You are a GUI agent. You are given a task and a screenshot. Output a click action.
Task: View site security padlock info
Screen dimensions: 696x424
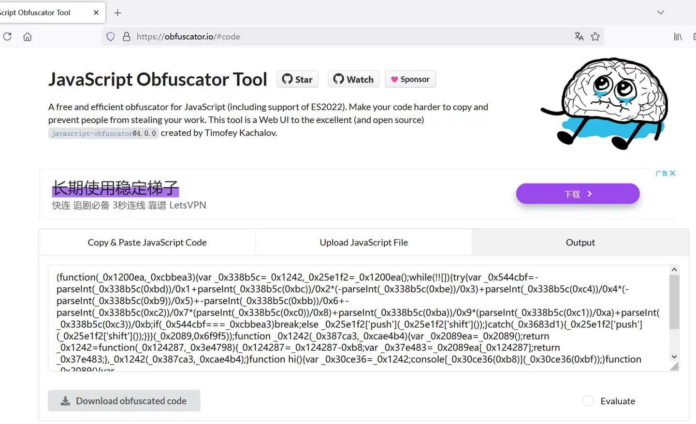127,37
